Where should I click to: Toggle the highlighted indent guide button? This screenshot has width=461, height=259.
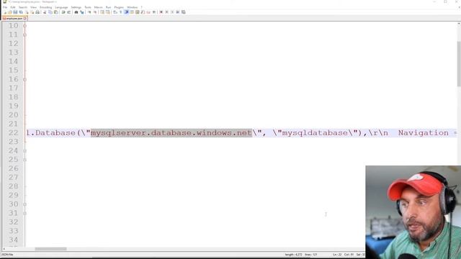tap(127, 12)
